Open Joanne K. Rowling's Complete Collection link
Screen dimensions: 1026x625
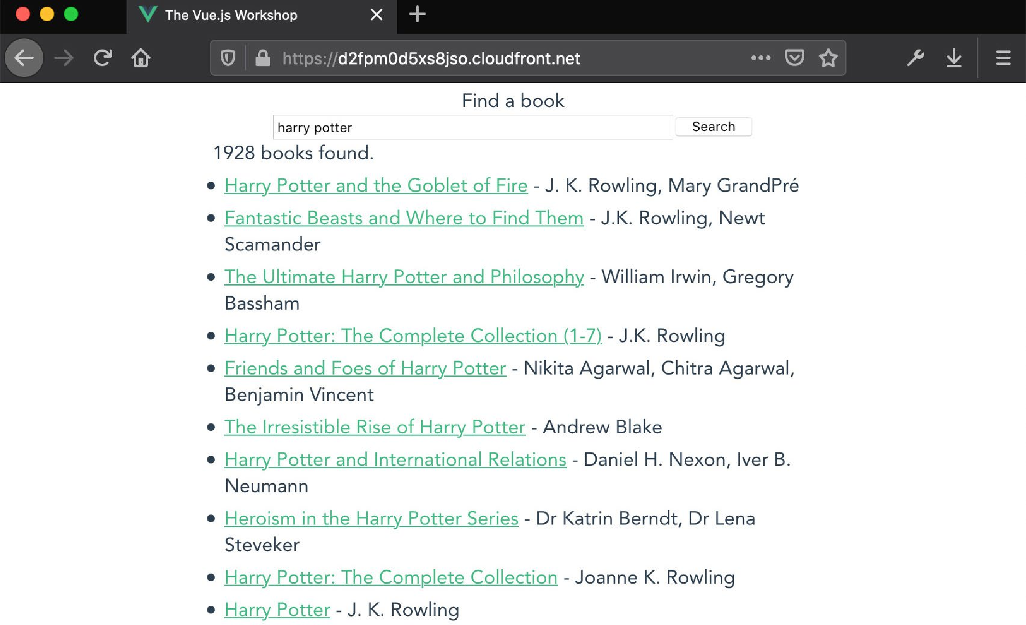(x=391, y=577)
